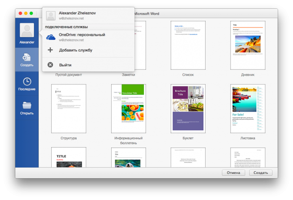
Task: Click the green zoom window button
Action: click(31, 13)
